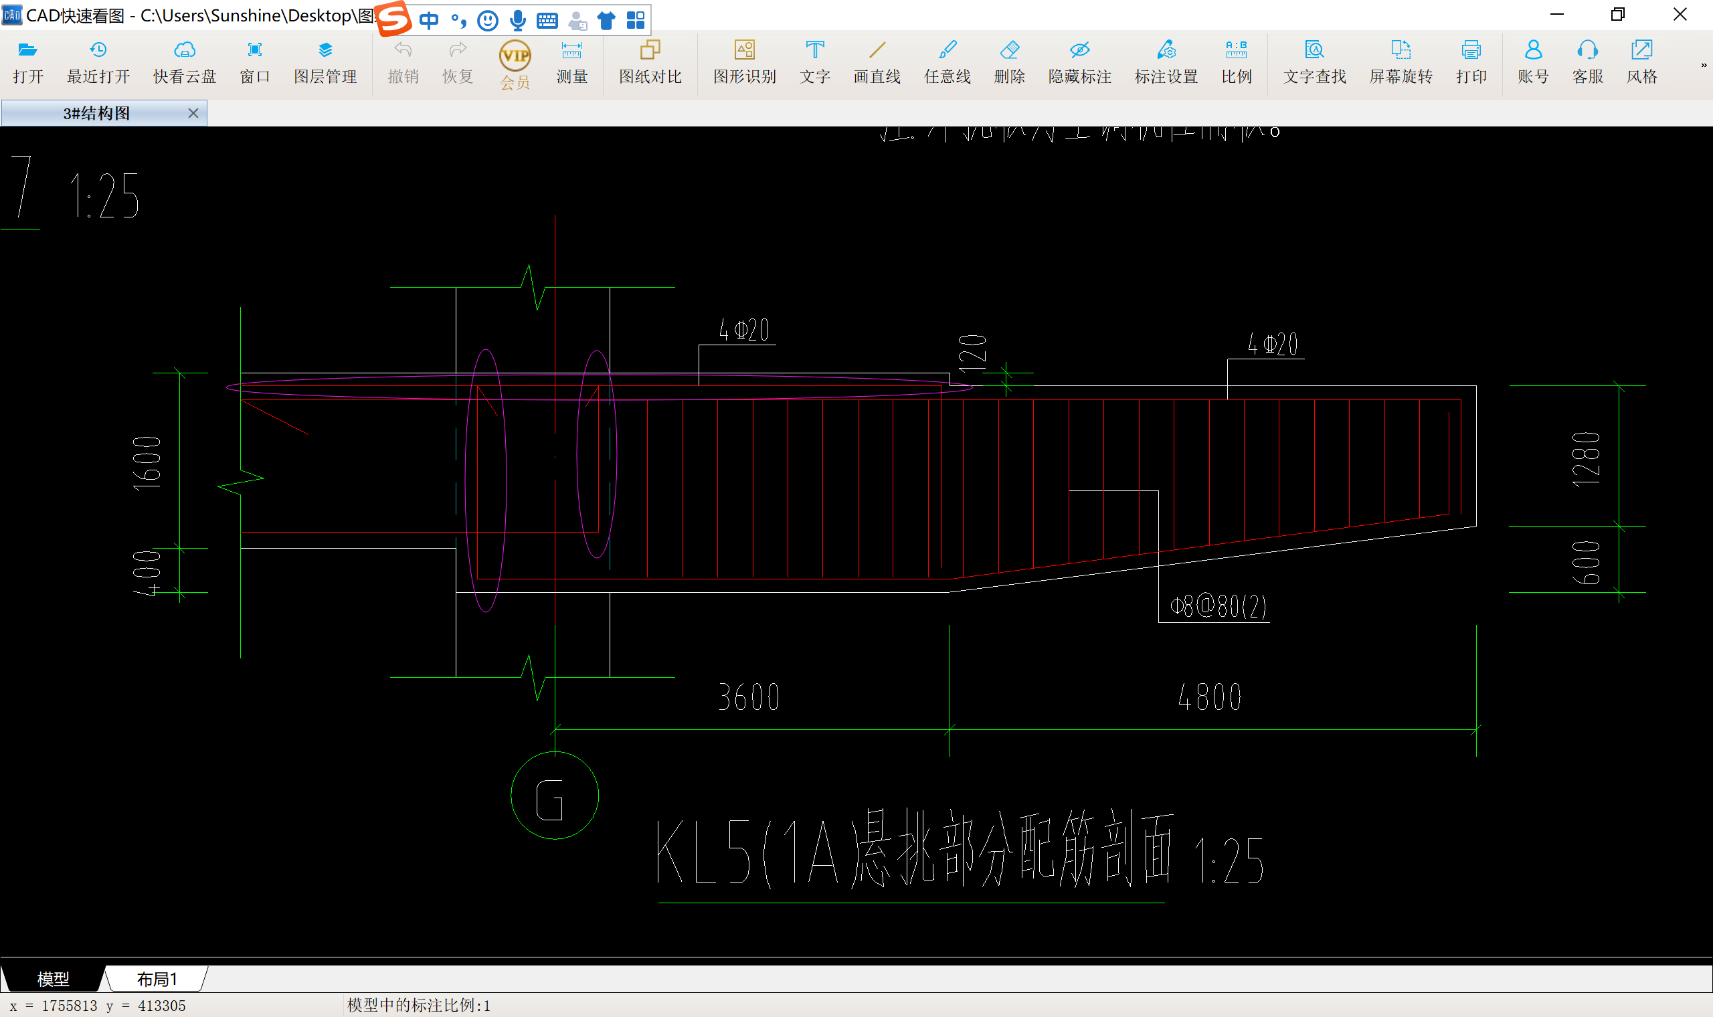The height and width of the screenshot is (1017, 1713).
Task: Open the 快看云盘 cloud drive
Action: pos(184,63)
